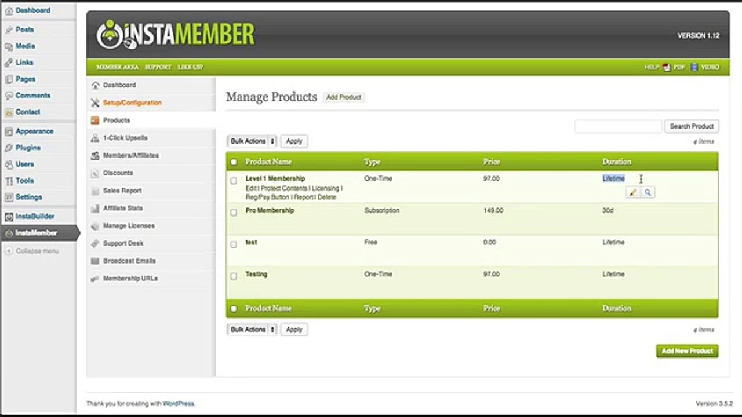This screenshot has width=742, height=417.
Task: Click the Price column header at top
Action: 492,162
